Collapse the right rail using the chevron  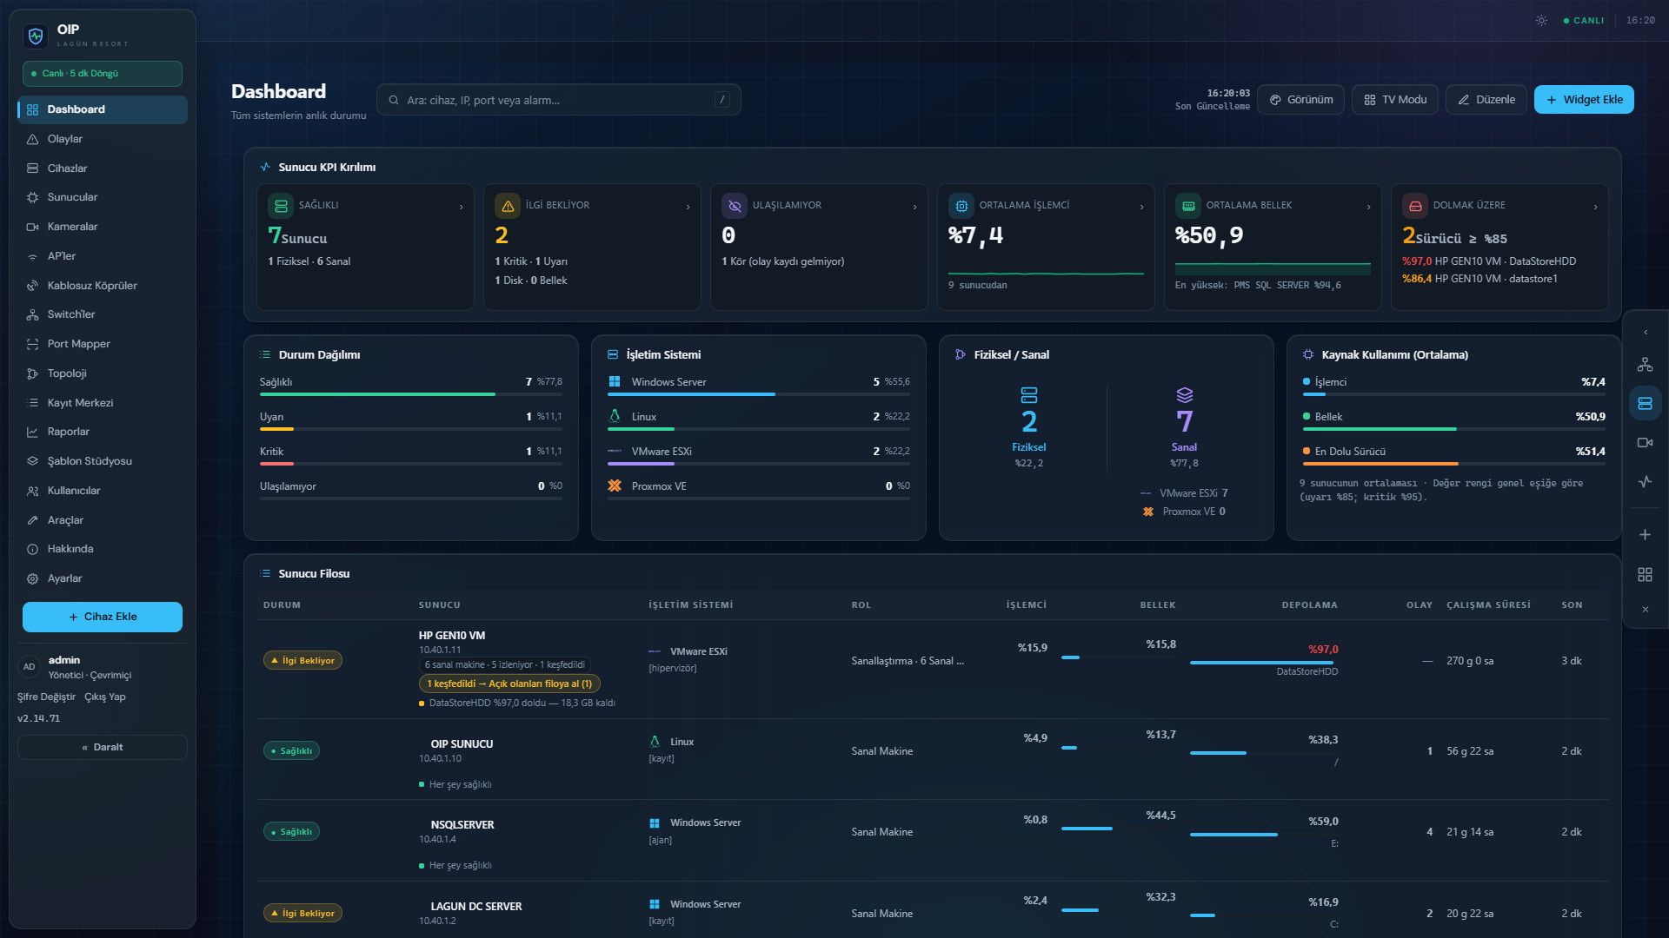point(1645,333)
